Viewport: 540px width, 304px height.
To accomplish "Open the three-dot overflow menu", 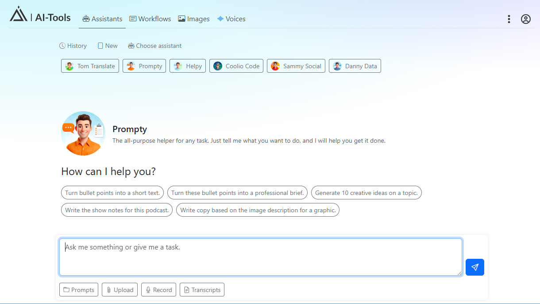I will pos(509,19).
